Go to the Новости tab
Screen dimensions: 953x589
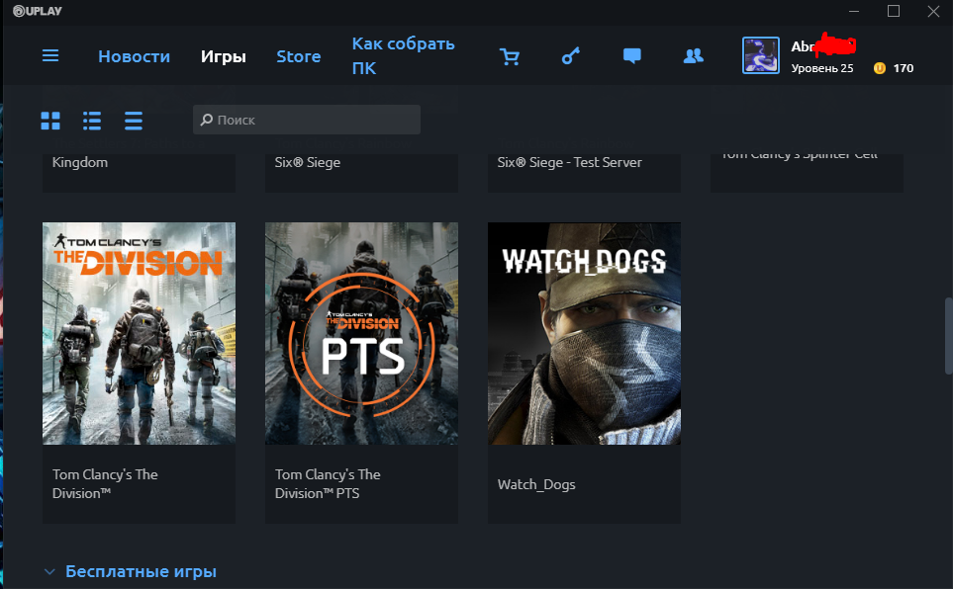tap(135, 56)
